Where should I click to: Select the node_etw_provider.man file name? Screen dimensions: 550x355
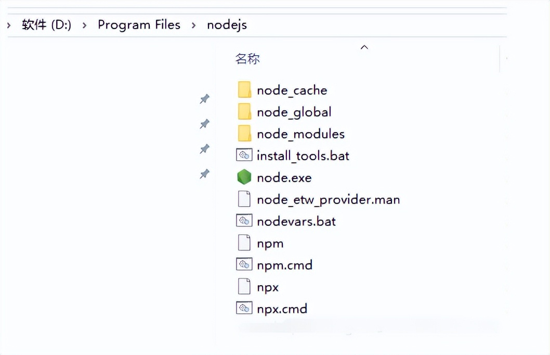tap(329, 200)
